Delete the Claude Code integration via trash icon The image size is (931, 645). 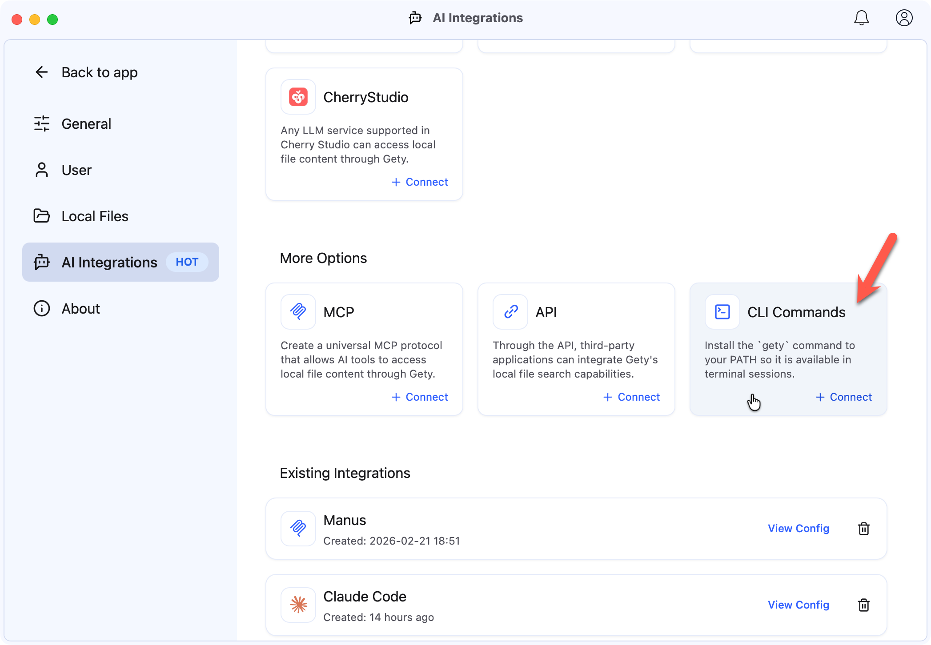864,605
